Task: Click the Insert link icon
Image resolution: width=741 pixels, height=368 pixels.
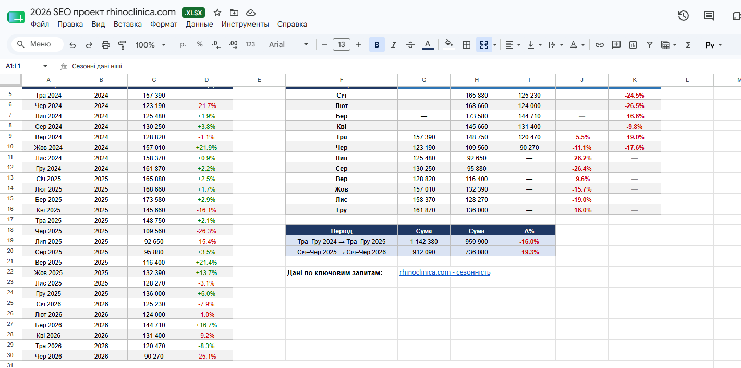Action: click(x=600, y=45)
